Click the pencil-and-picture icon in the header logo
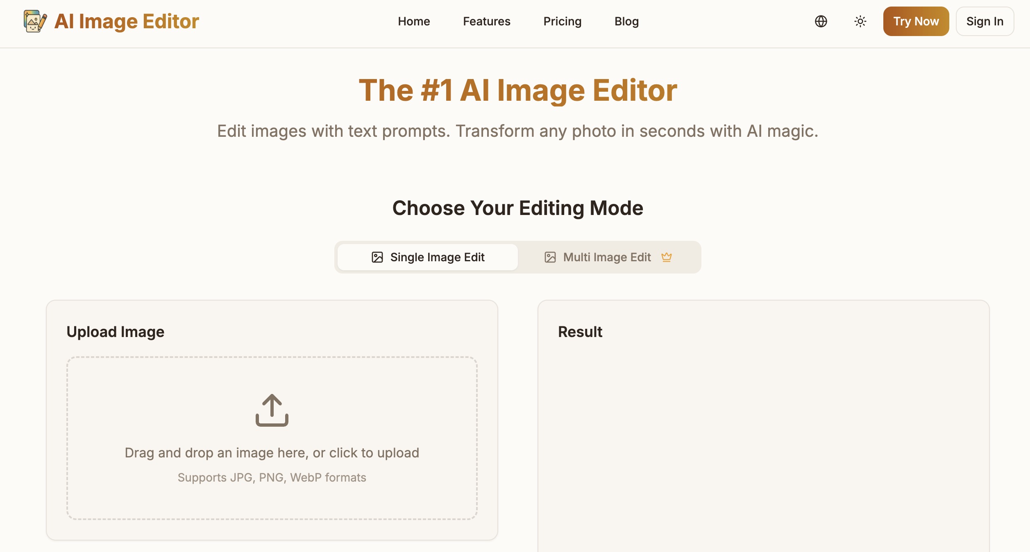The width and height of the screenshot is (1030, 552). coord(34,21)
